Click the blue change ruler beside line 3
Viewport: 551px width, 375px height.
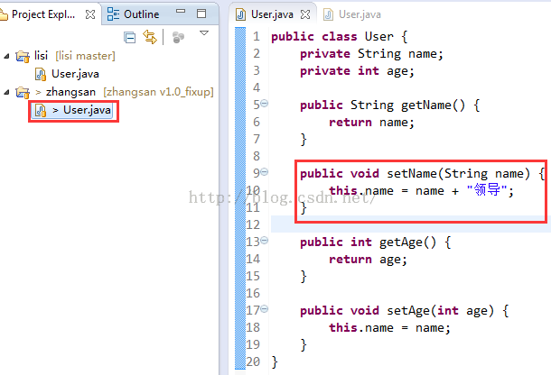tap(240, 71)
